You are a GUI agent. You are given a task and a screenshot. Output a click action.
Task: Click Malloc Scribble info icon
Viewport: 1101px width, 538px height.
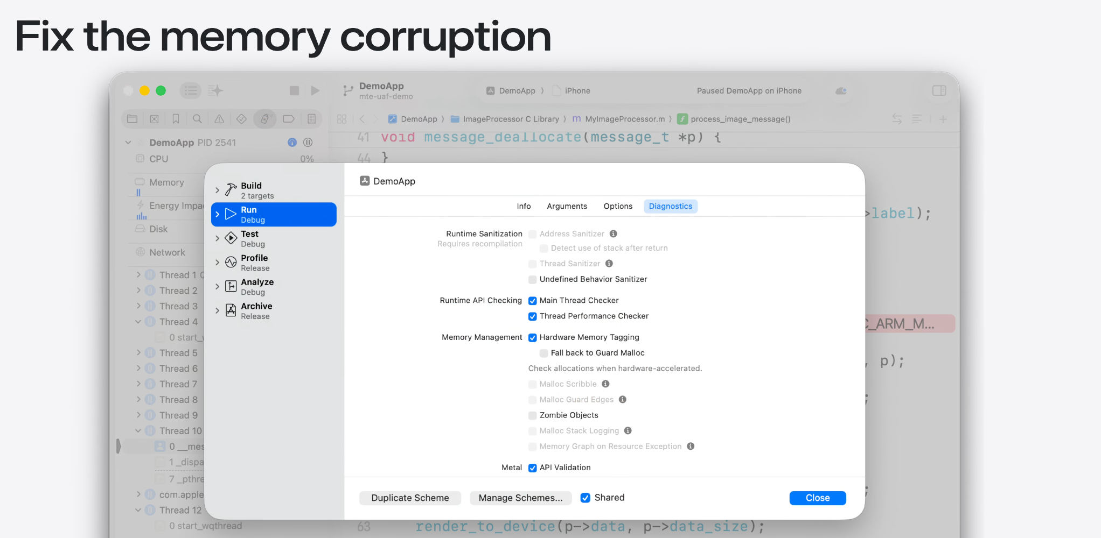pyautogui.click(x=605, y=384)
